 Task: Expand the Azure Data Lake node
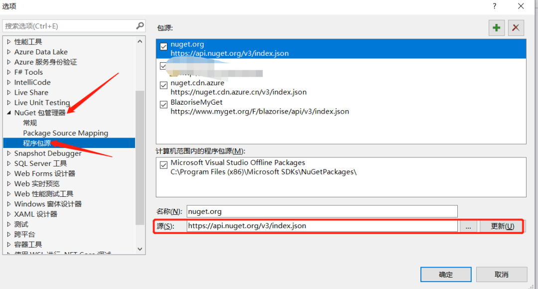(x=9, y=52)
